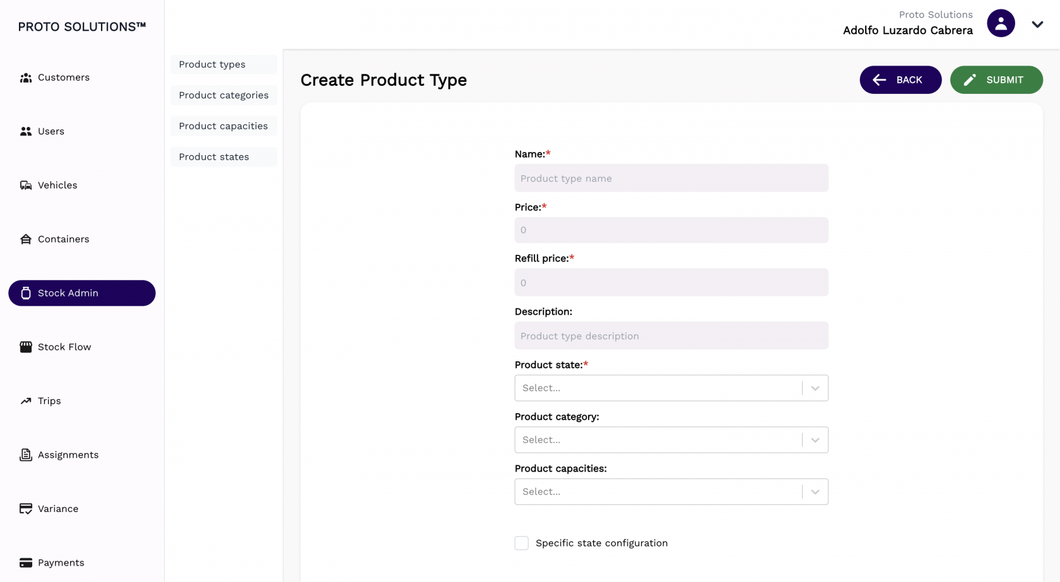1060x582 pixels.
Task: Click the Stock Flow store icon
Action: (26, 347)
